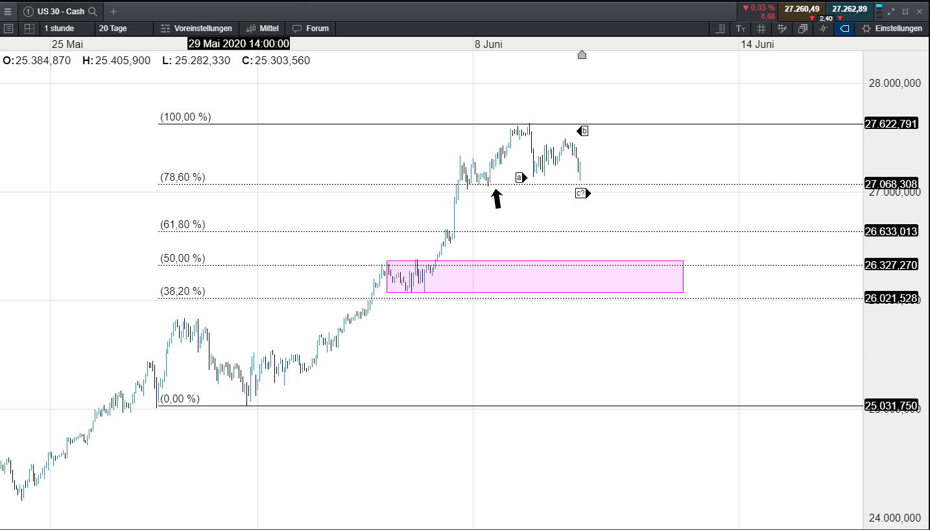Select the 50,00 % Fibonacci level label
Viewport: 930px width, 530px height.
(183, 258)
